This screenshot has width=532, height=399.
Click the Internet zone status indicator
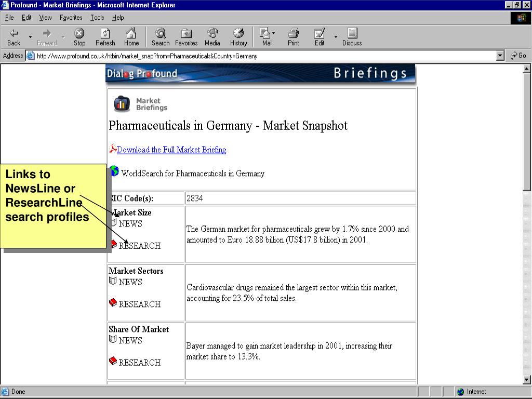[x=472, y=392]
